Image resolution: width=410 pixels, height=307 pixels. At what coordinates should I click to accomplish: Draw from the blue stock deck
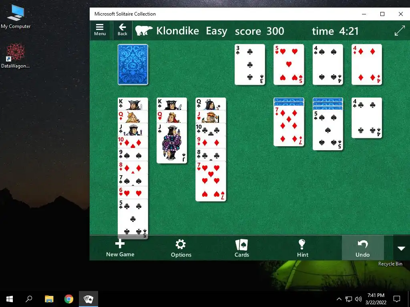(133, 64)
